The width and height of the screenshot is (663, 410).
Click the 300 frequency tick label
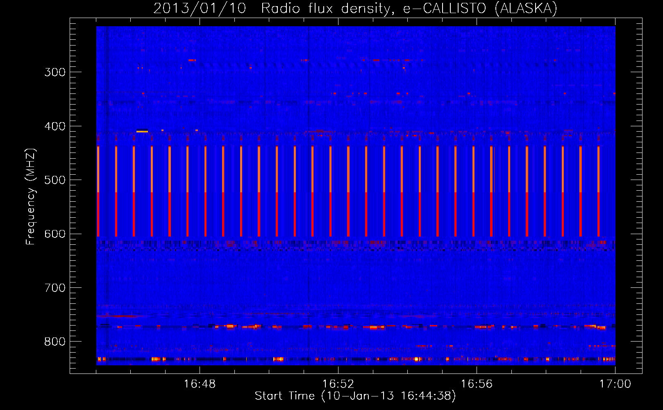(55, 72)
